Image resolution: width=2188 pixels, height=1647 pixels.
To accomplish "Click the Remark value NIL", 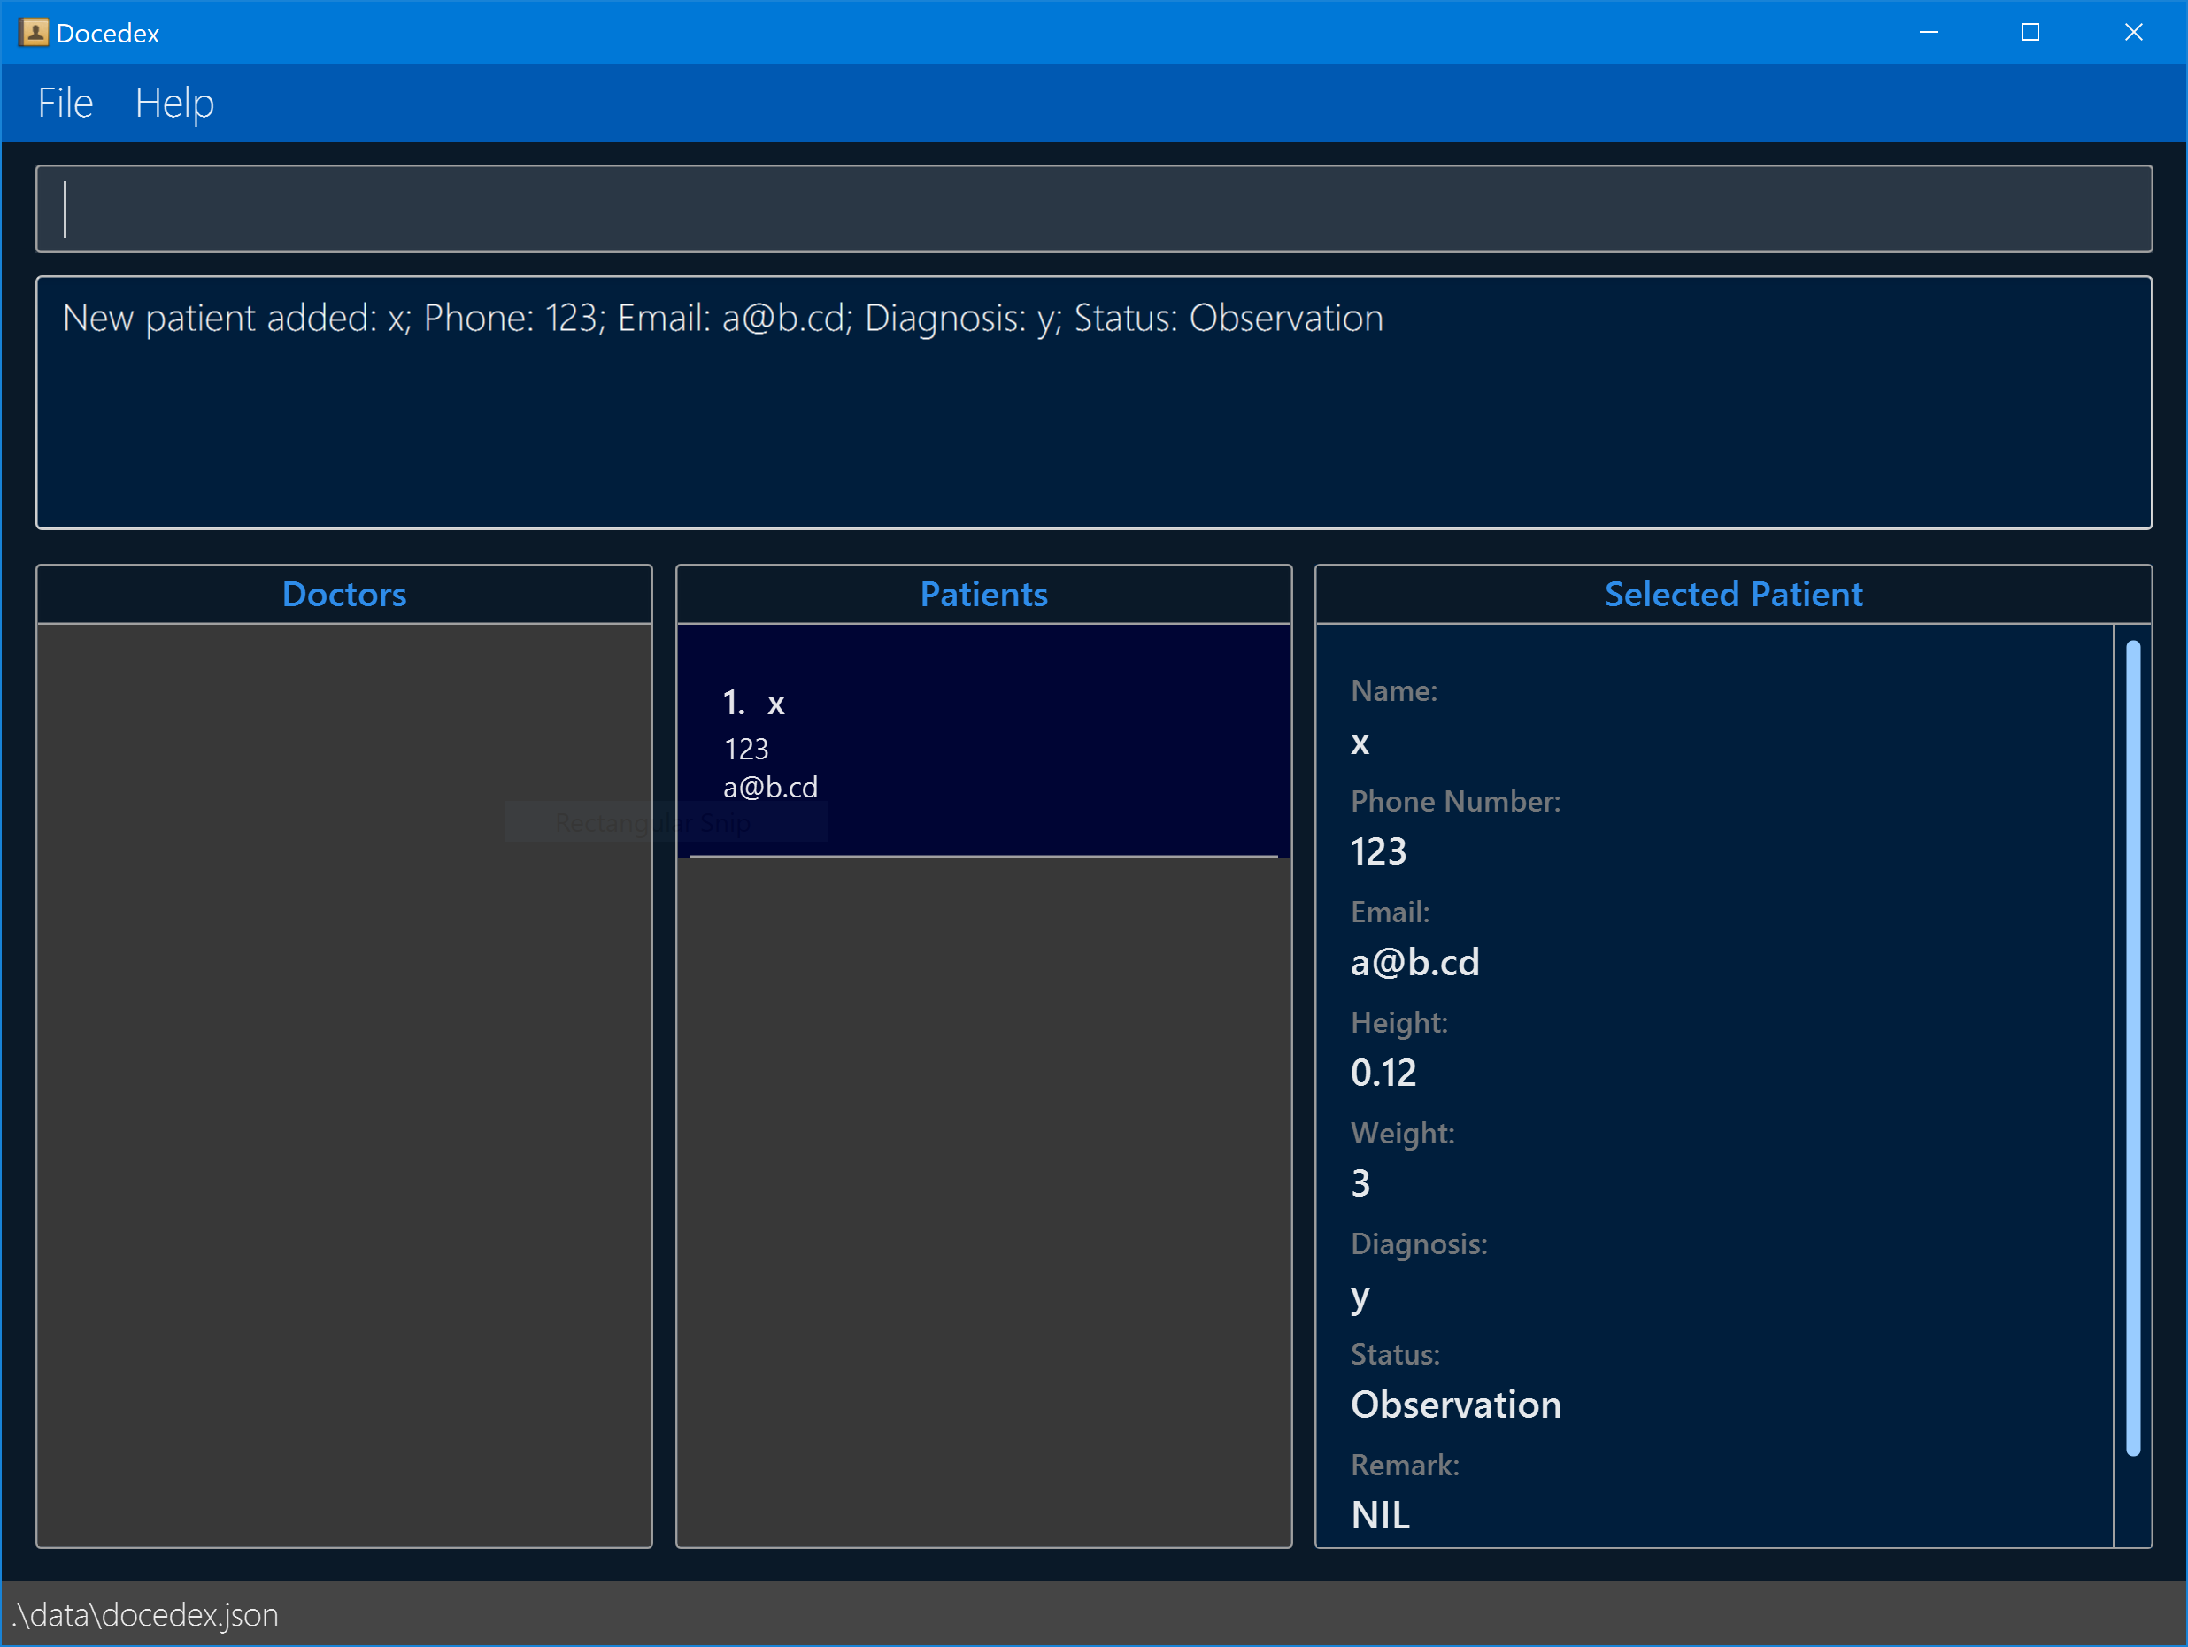I will click(x=1380, y=1515).
